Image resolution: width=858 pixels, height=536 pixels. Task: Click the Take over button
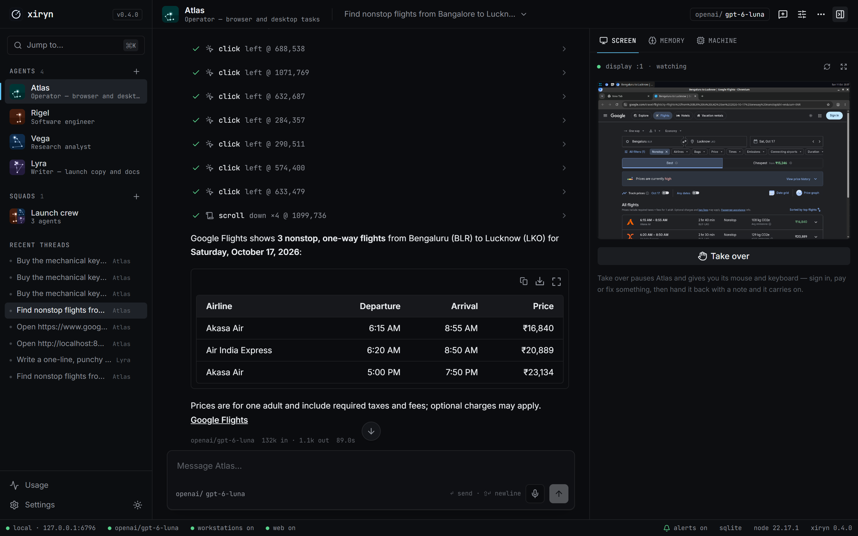pyautogui.click(x=723, y=256)
